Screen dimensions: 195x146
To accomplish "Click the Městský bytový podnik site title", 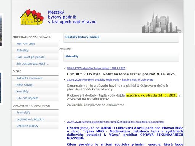I will (72, 17).
